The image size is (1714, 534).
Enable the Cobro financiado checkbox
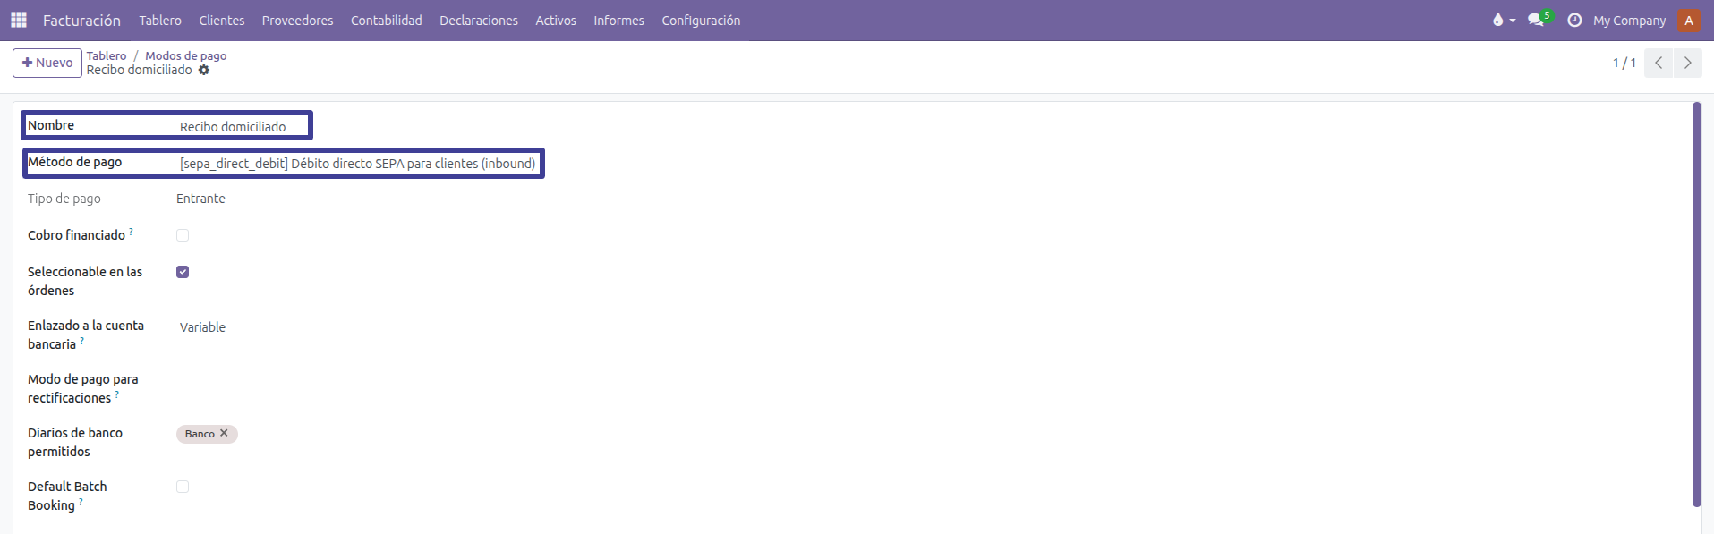coord(183,235)
